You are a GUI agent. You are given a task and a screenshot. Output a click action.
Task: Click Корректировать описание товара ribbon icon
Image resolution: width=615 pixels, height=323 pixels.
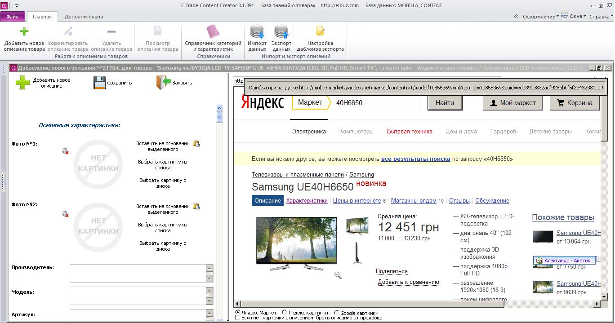[x=68, y=31]
